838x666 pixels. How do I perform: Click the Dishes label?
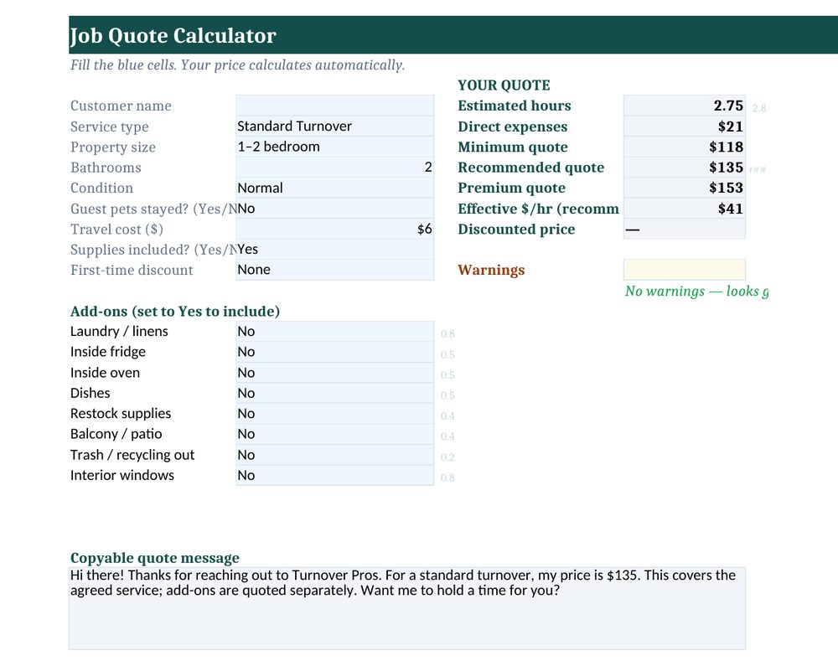91,393
